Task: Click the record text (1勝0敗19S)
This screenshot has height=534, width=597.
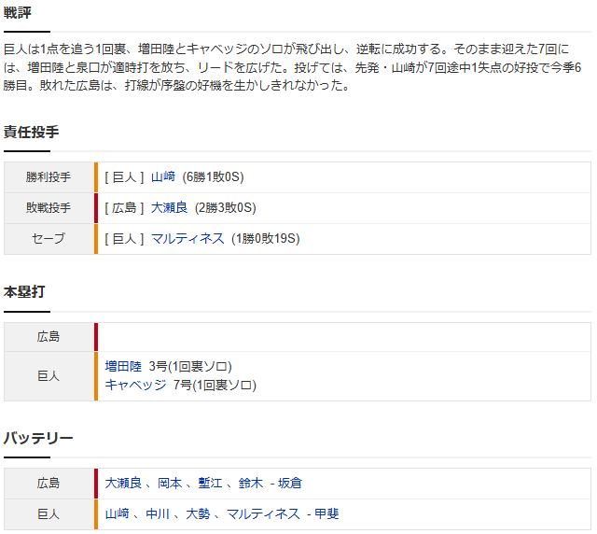Action: pyautogui.click(x=265, y=239)
